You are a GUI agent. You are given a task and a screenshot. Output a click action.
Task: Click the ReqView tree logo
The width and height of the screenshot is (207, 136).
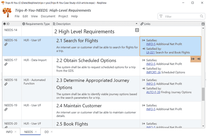point(7,12)
